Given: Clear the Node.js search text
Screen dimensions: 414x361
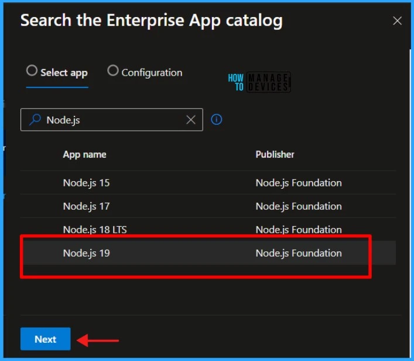Looking at the screenshot, I should coord(191,120).
